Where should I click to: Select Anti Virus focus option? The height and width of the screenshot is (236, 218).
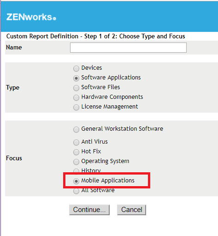pos(76,142)
